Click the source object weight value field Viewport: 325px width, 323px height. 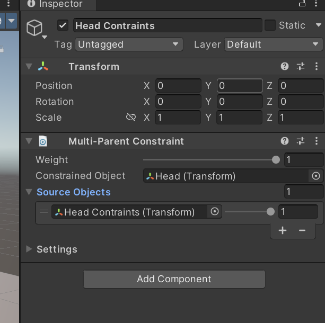click(x=298, y=212)
